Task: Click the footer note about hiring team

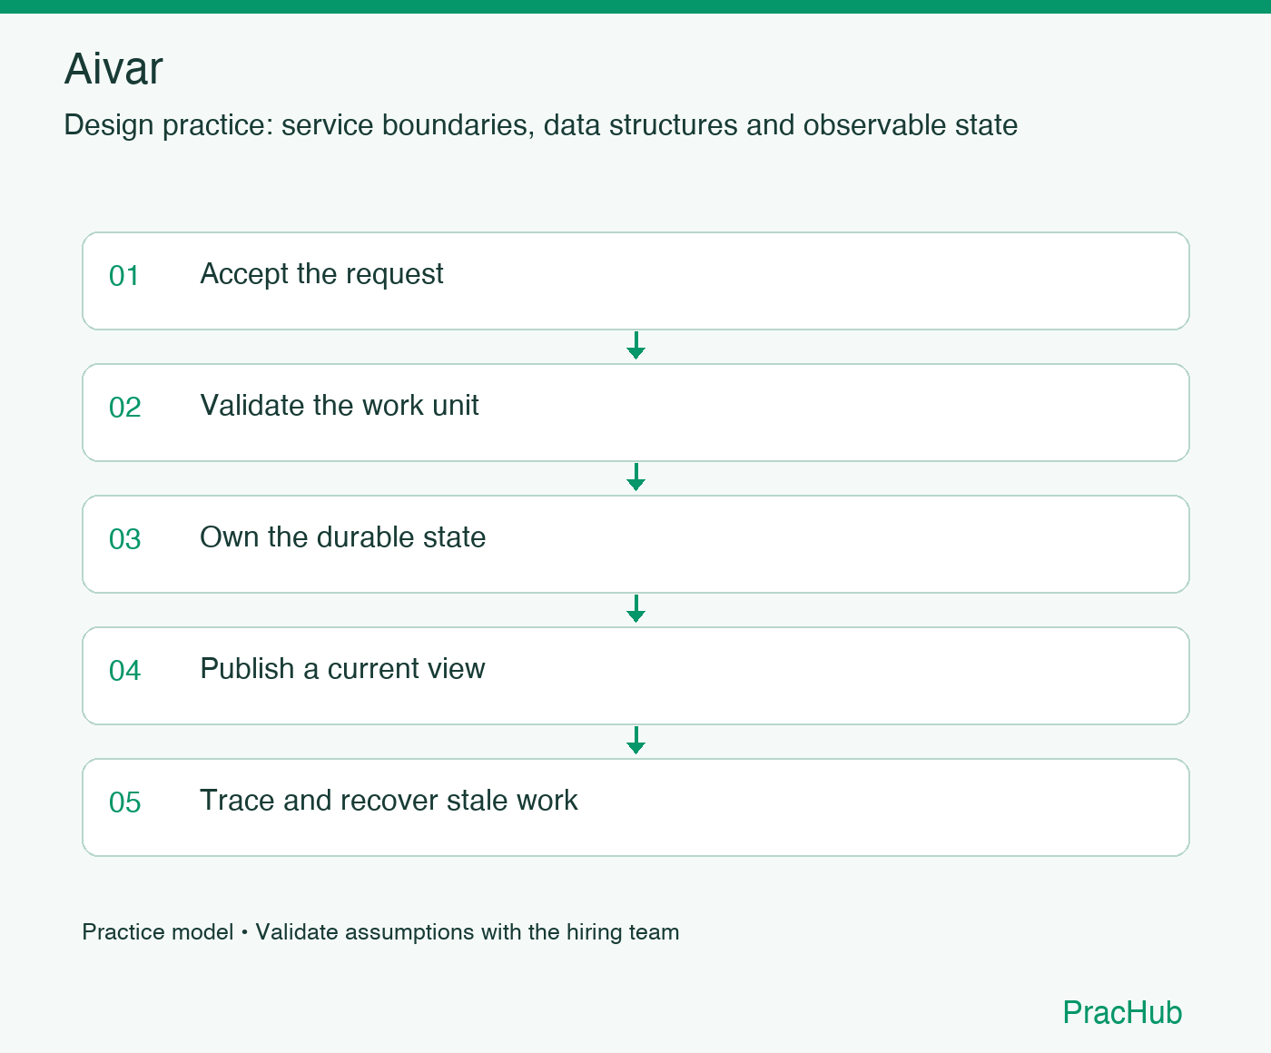Action: (380, 932)
